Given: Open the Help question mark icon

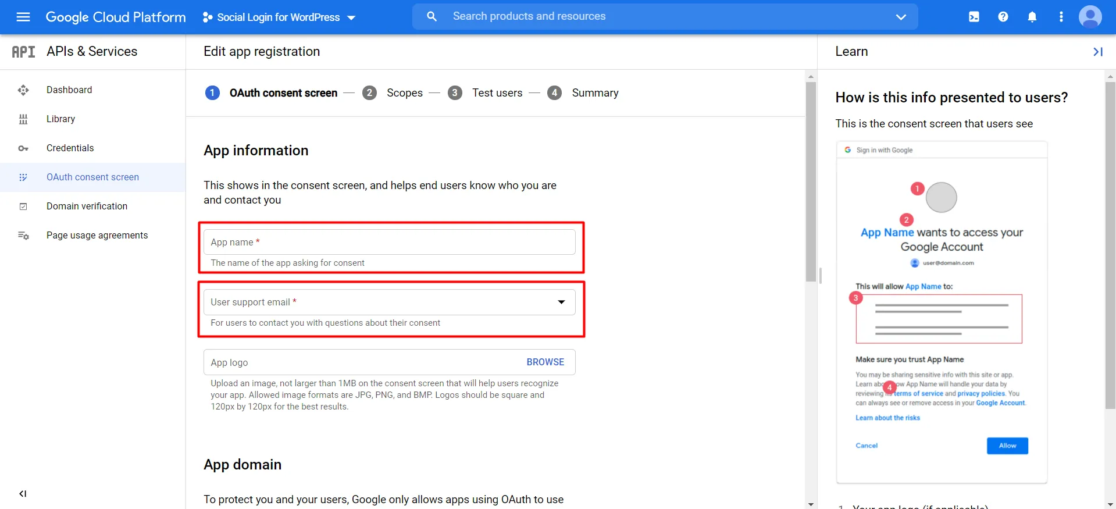Looking at the screenshot, I should 1003,17.
